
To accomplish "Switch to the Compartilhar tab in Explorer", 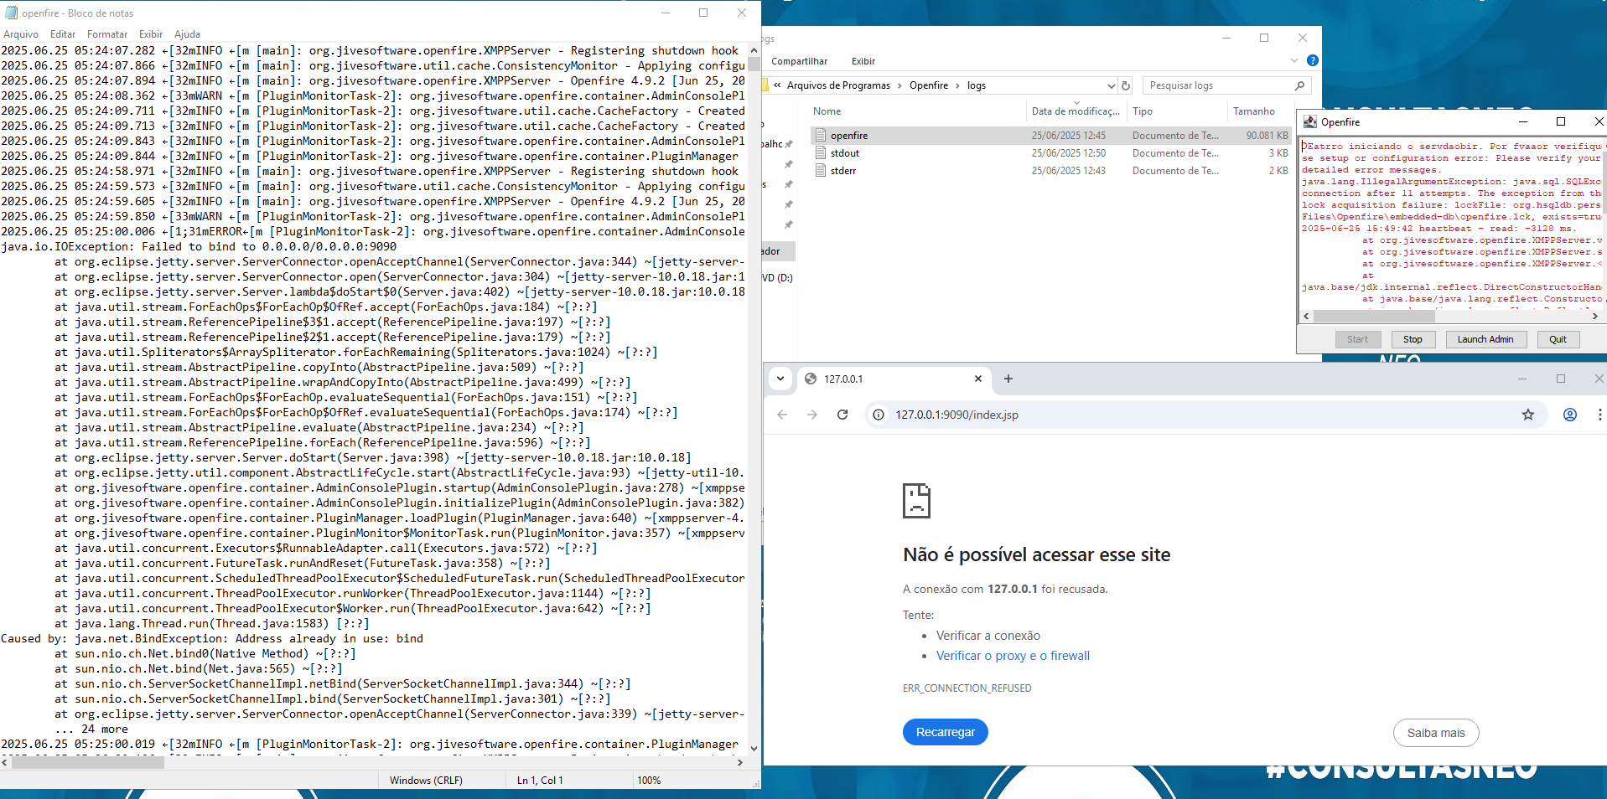I will click(x=799, y=61).
